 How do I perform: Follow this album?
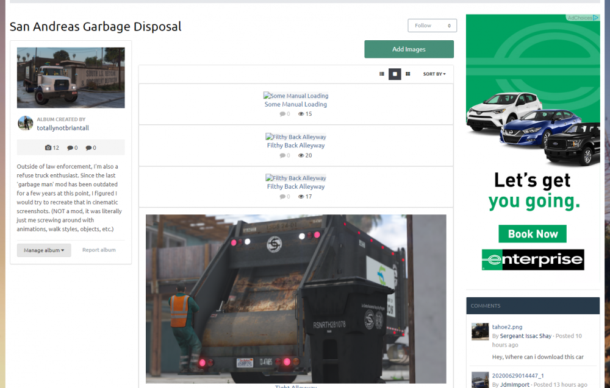point(423,26)
